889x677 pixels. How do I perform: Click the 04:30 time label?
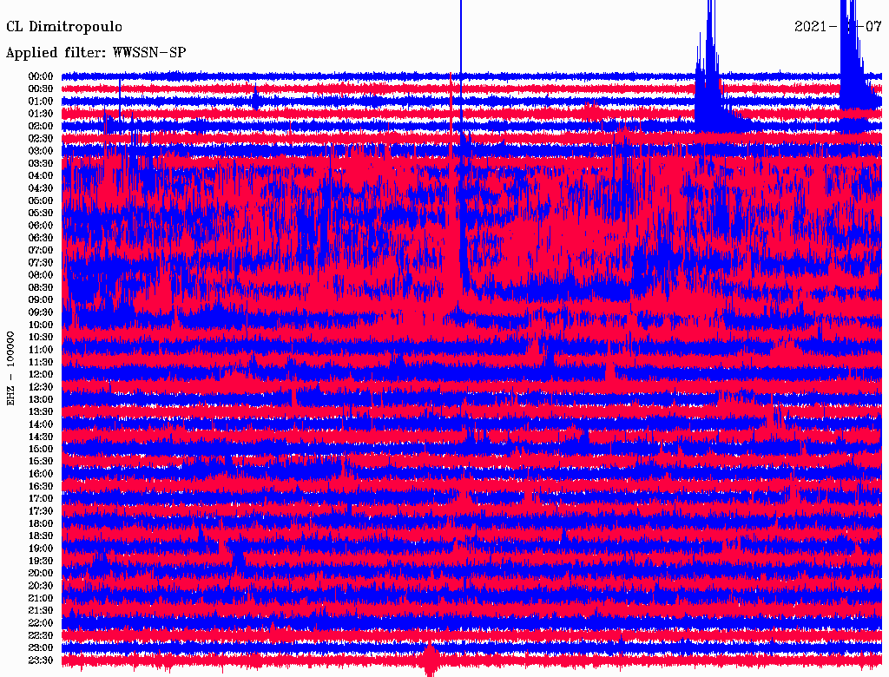point(41,187)
